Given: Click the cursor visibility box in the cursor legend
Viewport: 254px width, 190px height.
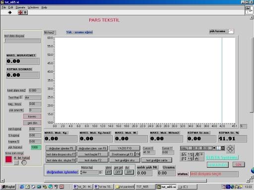Looking at the screenshot, I should pyautogui.click(x=214, y=148).
